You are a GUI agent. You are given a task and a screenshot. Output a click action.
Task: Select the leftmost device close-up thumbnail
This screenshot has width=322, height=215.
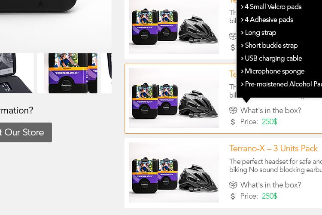pos(17,73)
